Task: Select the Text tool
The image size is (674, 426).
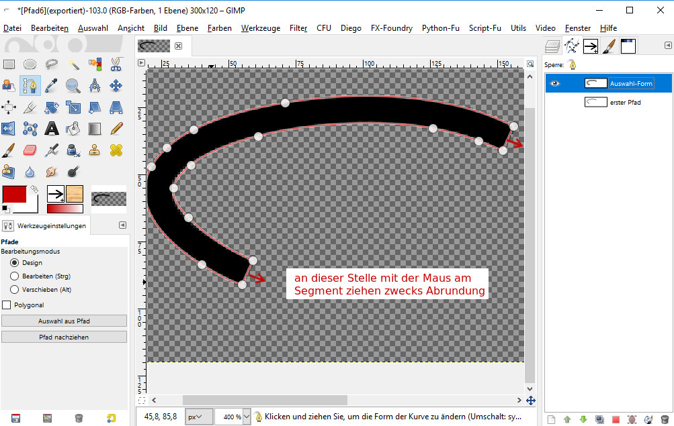Action: click(52, 129)
